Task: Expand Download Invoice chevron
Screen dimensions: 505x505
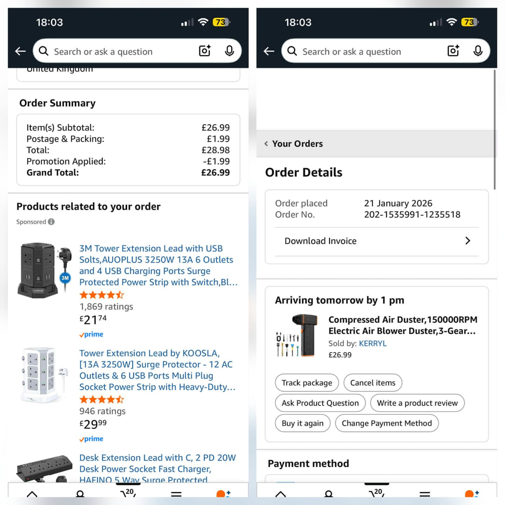Action: pyautogui.click(x=467, y=241)
